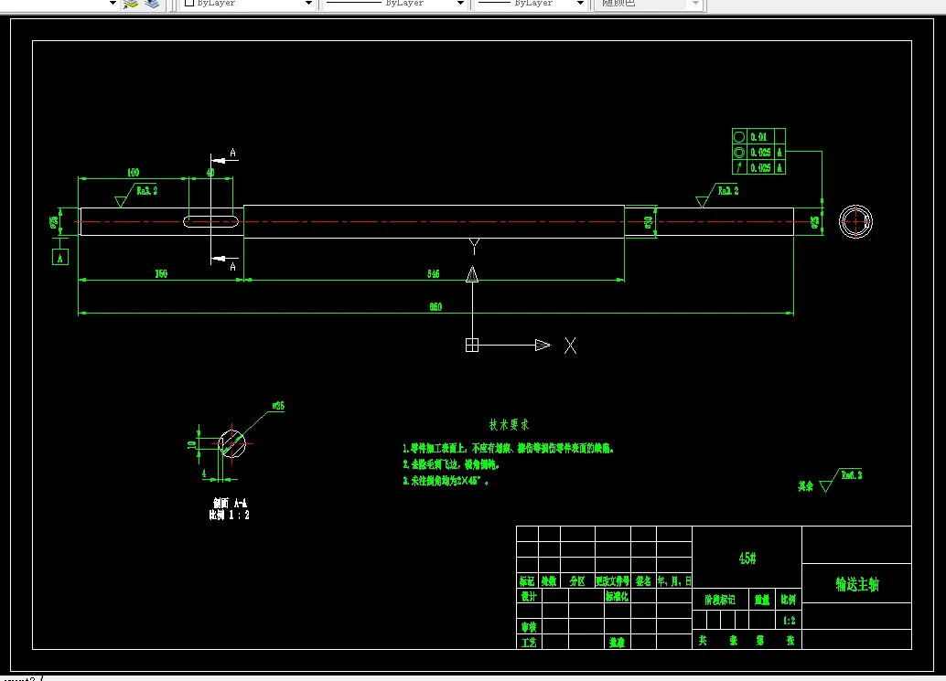Select the shaft end-view circle on right
The height and width of the screenshot is (681, 946).
click(x=855, y=222)
